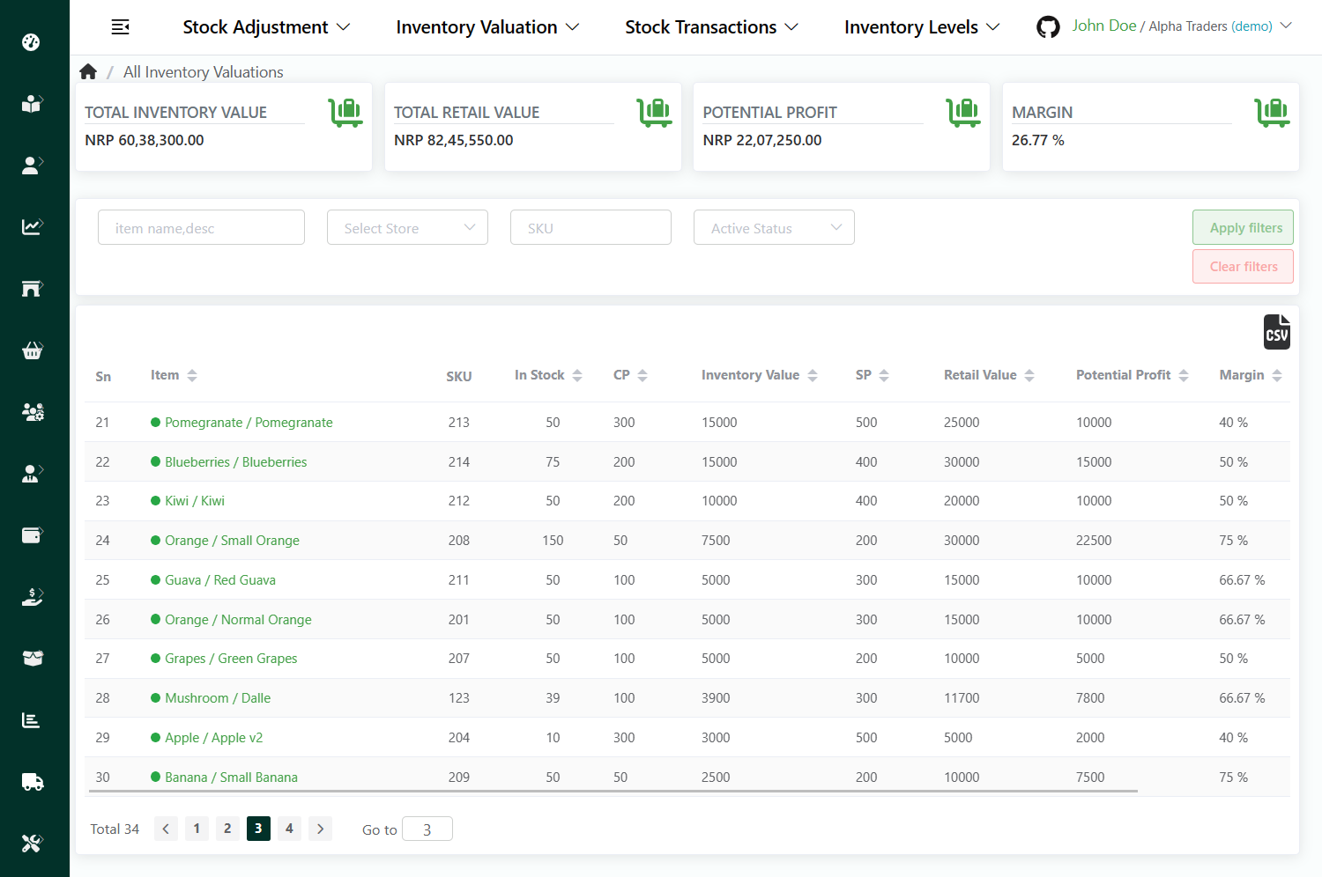Viewport: 1322px width, 877px height.
Task: Open the hand holding dollar sidebar icon
Action: 32,597
